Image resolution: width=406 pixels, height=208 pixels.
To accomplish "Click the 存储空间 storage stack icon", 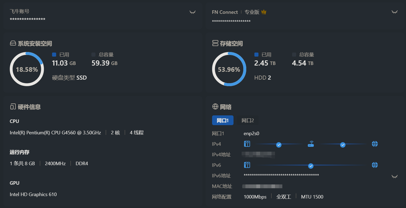I will pos(215,43).
